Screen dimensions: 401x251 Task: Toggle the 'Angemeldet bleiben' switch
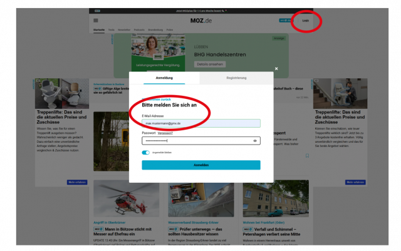pyautogui.click(x=146, y=152)
